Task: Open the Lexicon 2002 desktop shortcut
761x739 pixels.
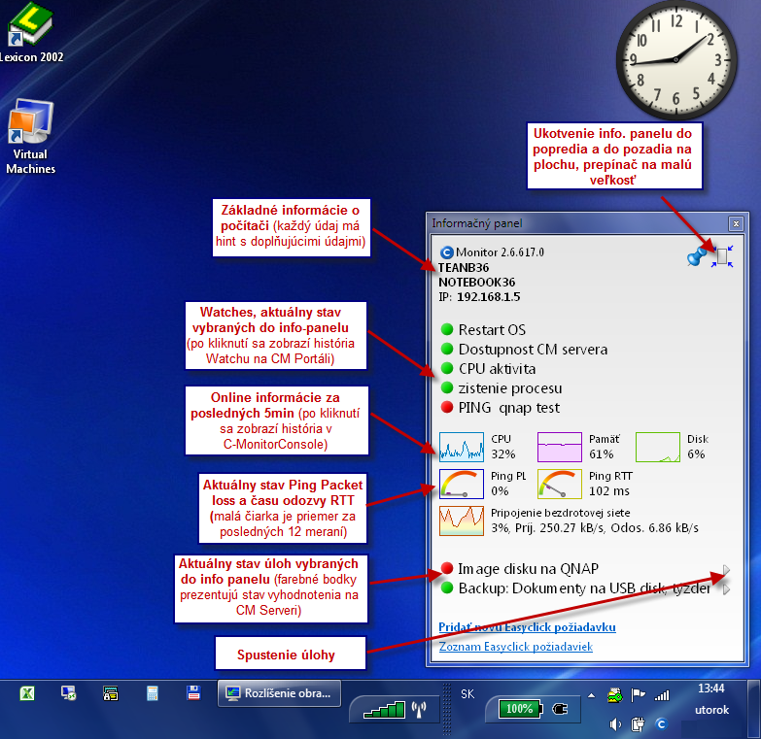Action: tap(30, 32)
